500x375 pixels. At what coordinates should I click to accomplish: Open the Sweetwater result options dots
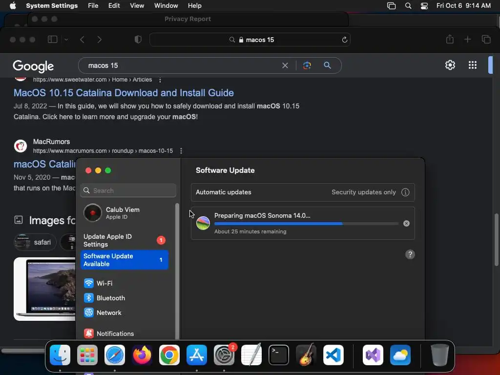click(160, 80)
